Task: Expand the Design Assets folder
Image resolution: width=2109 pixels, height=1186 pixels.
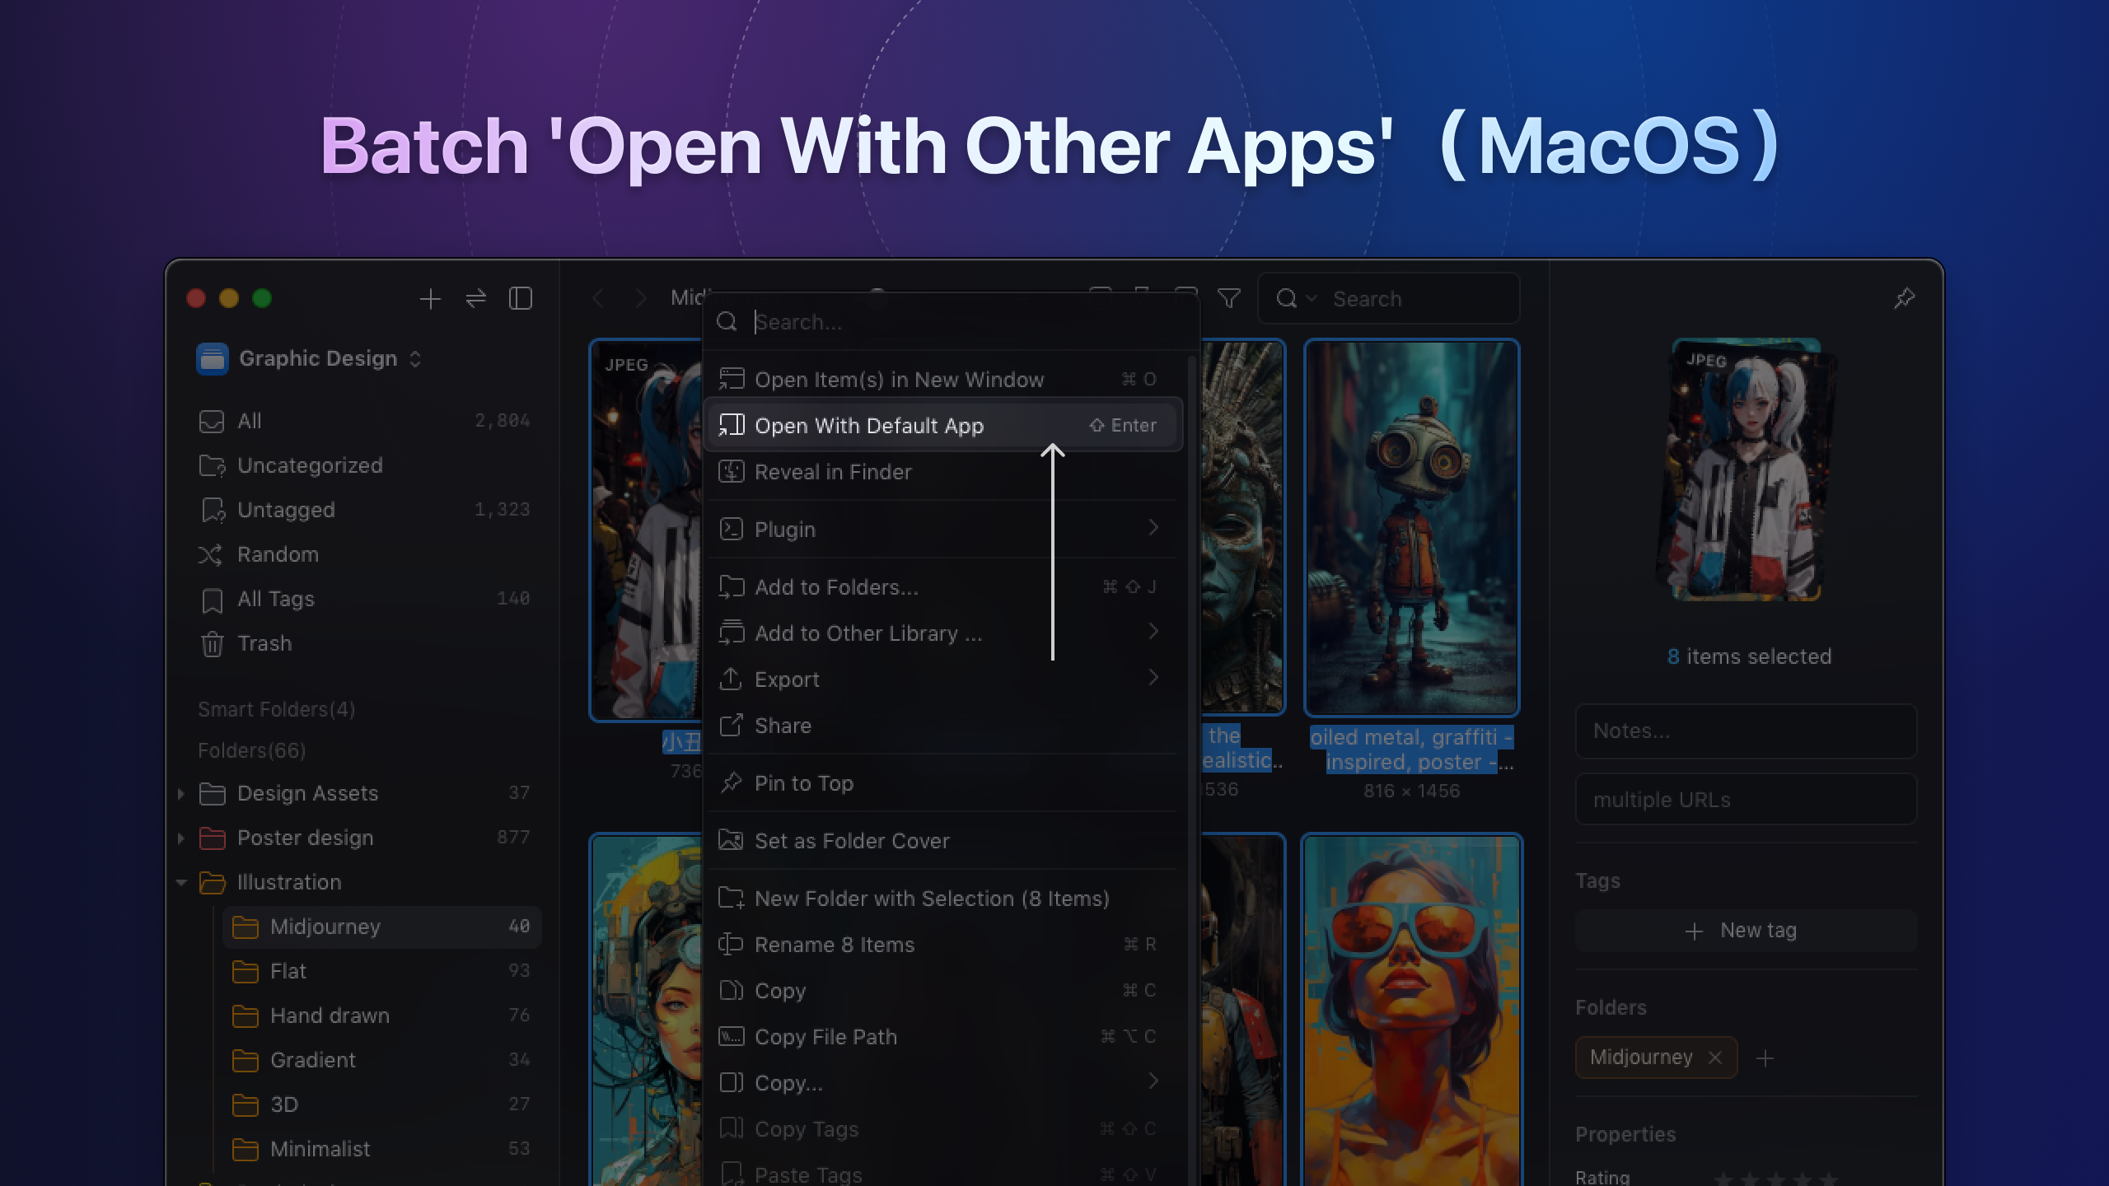Action: 182,793
